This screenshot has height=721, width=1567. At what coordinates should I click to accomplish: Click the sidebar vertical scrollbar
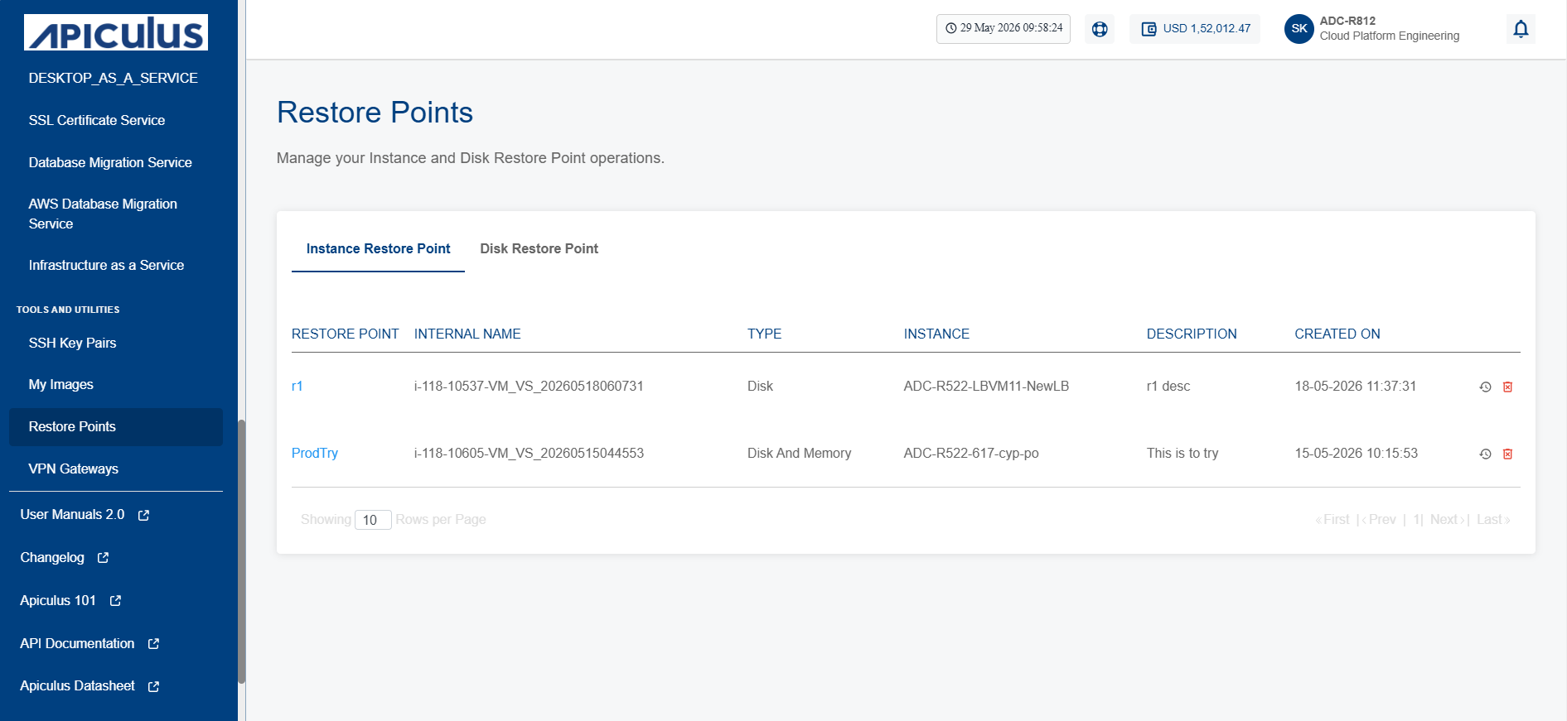point(242,551)
